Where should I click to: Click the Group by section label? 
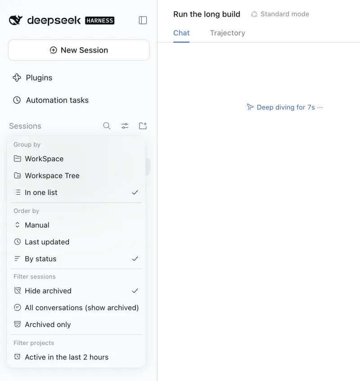(x=27, y=145)
